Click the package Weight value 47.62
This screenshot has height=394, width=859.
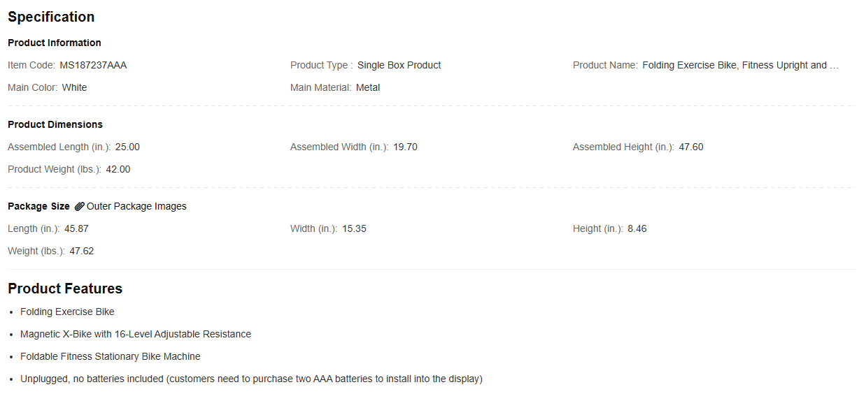click(x=82, y=251)
